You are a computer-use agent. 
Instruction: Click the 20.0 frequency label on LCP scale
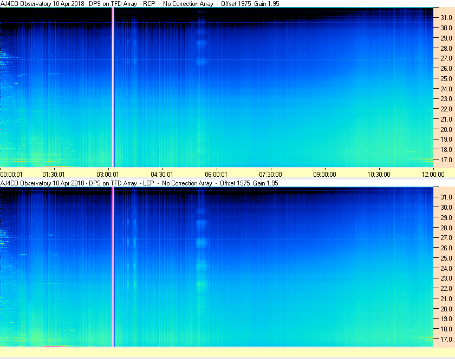(x=446, y=309)
